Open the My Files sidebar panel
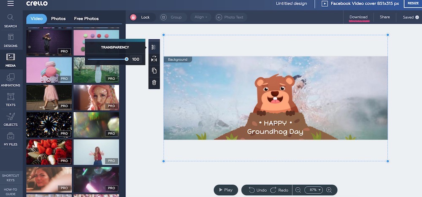This screenshot has width=422, height=197. pos(11,139)
